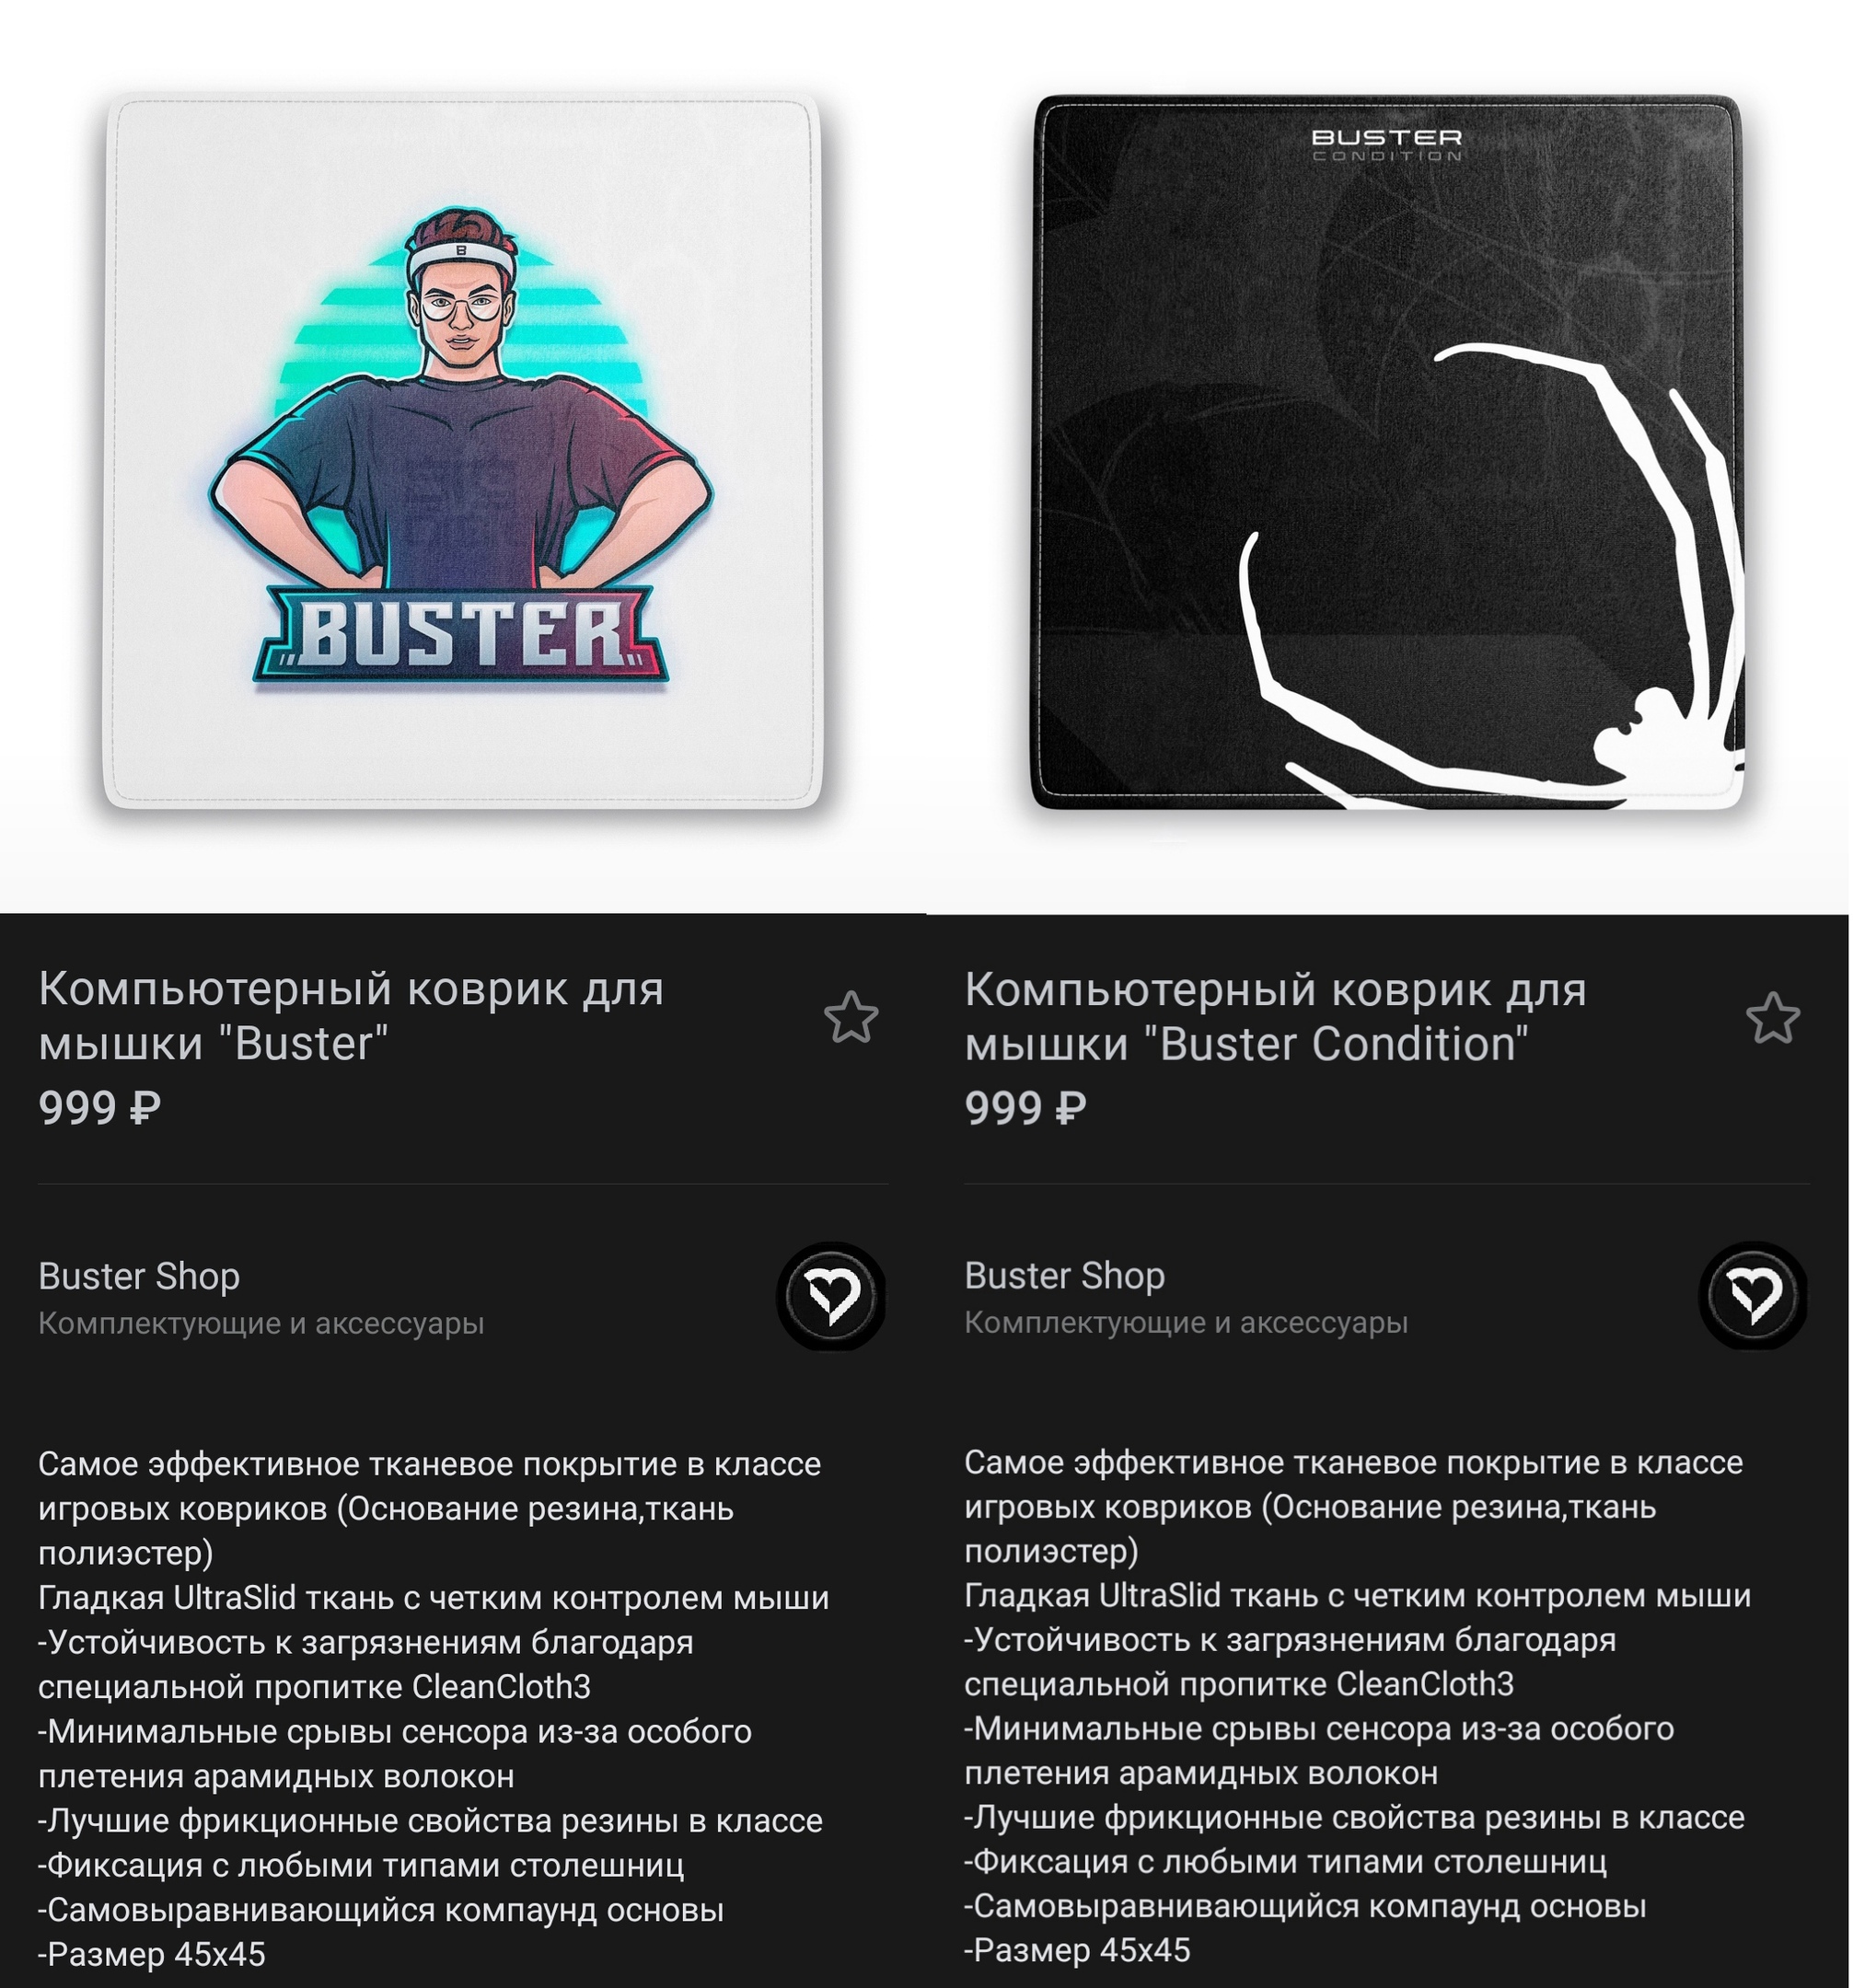1853x1988 pixels.
Task: Favorite the "Buster Condition" mousepad with the star
Action: [x=1773, y=1018]
